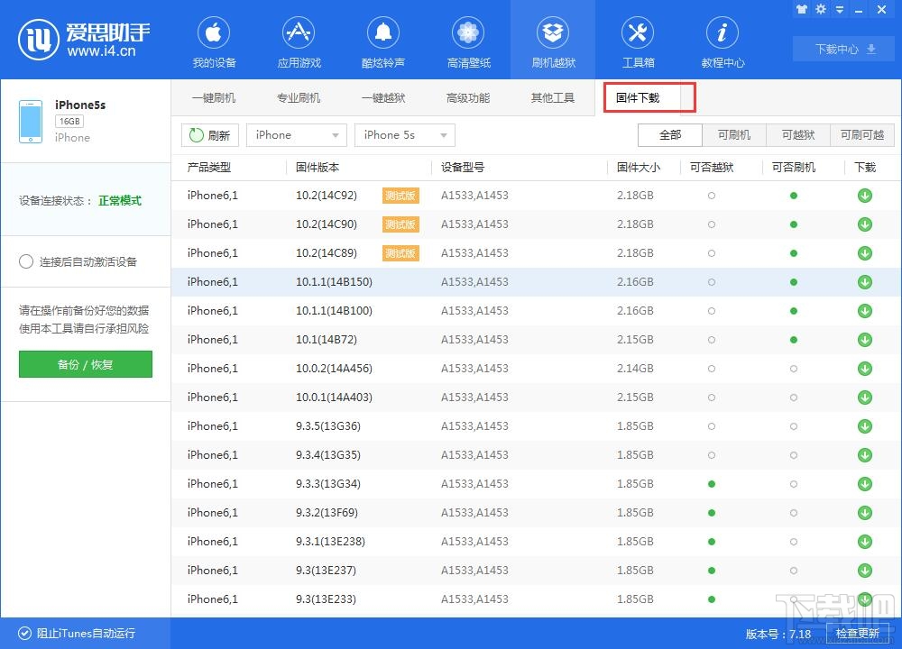Click the 刷新 refresh icon above the firmware list

210,134
